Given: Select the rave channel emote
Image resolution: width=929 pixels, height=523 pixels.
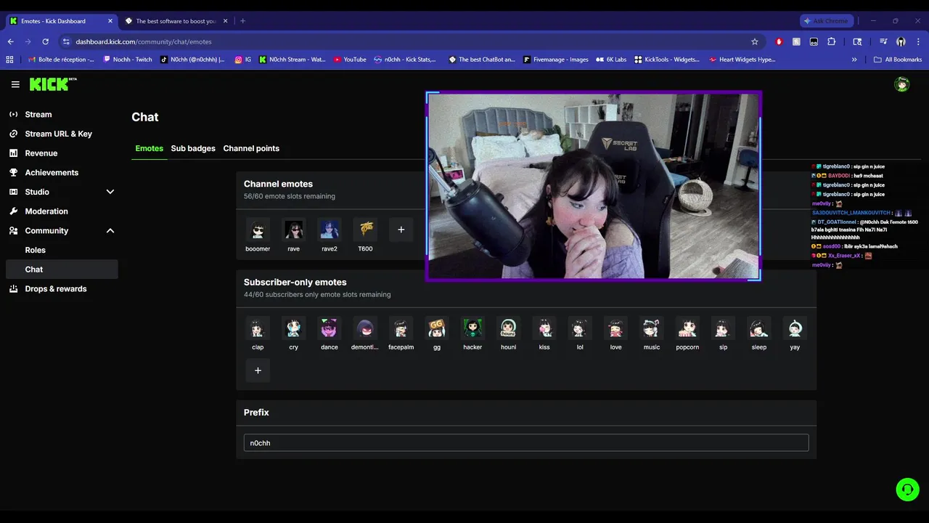Looking at the screenshot, I should [x=293, y=230].
